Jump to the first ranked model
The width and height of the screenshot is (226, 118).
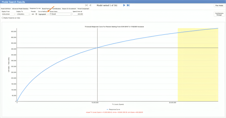click(86, 5)
